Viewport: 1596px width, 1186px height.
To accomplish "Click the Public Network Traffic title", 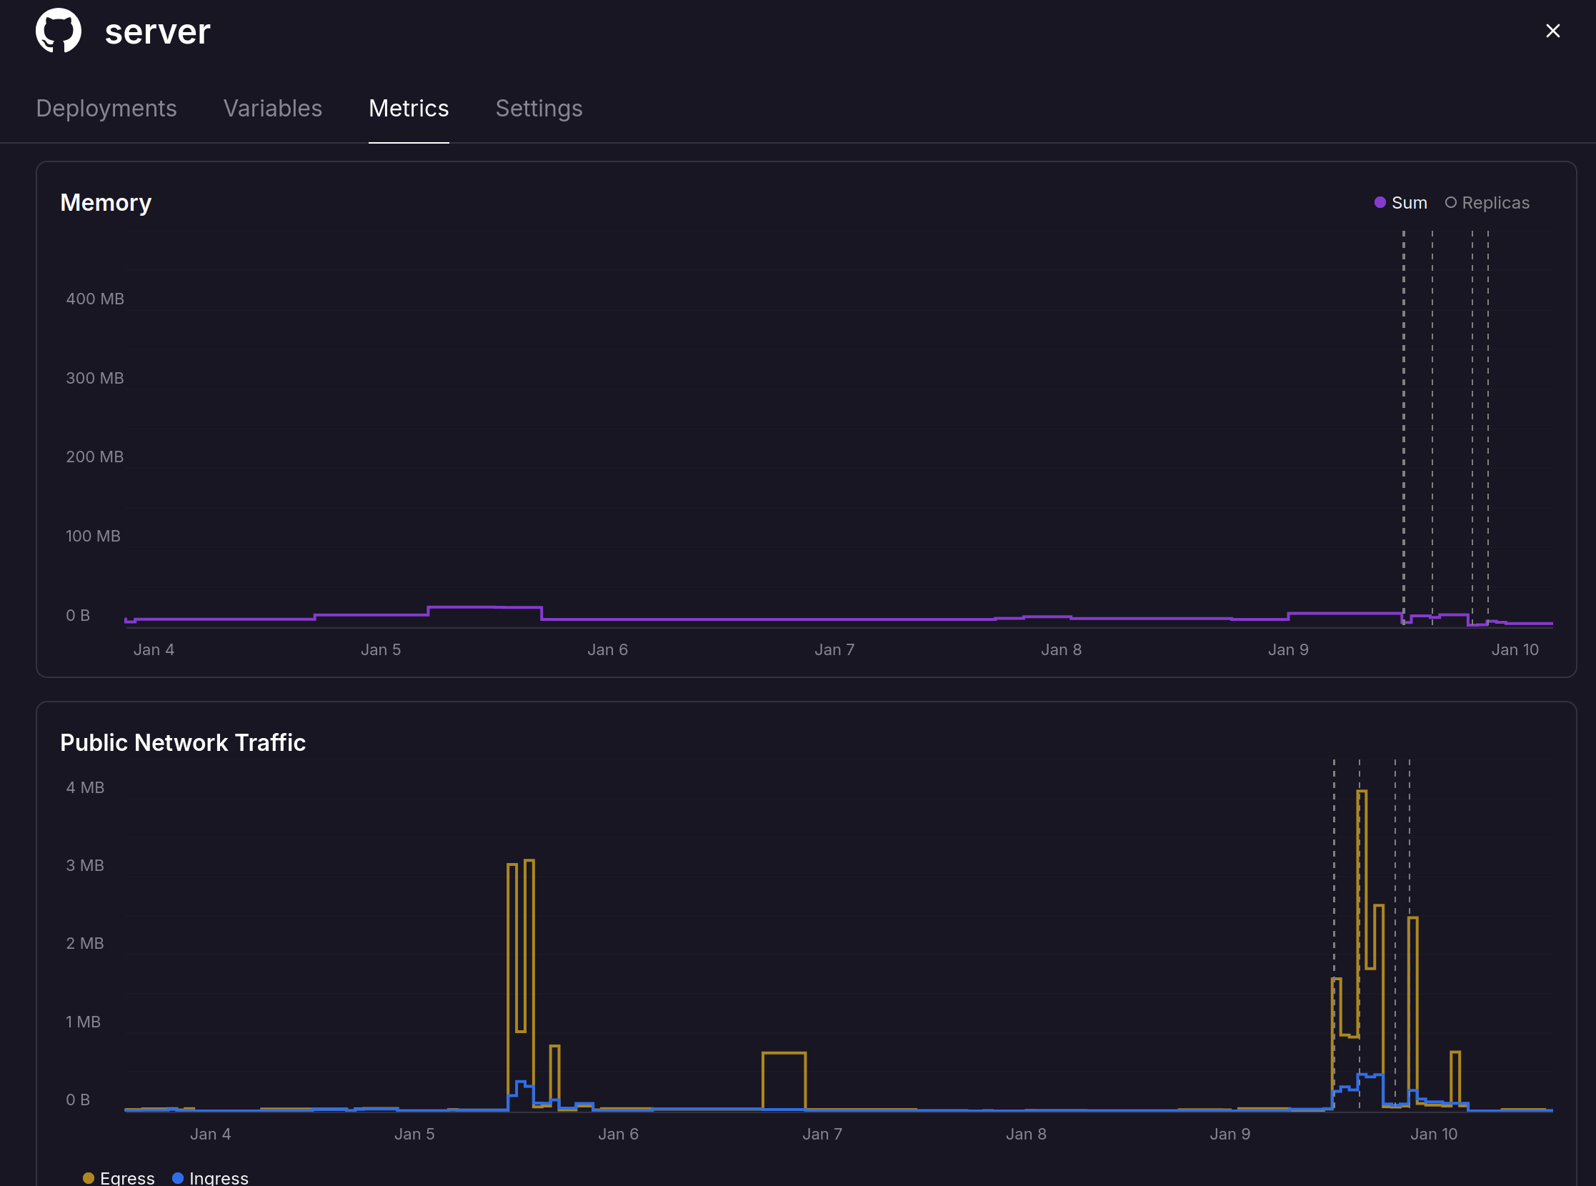I will 183,742.
